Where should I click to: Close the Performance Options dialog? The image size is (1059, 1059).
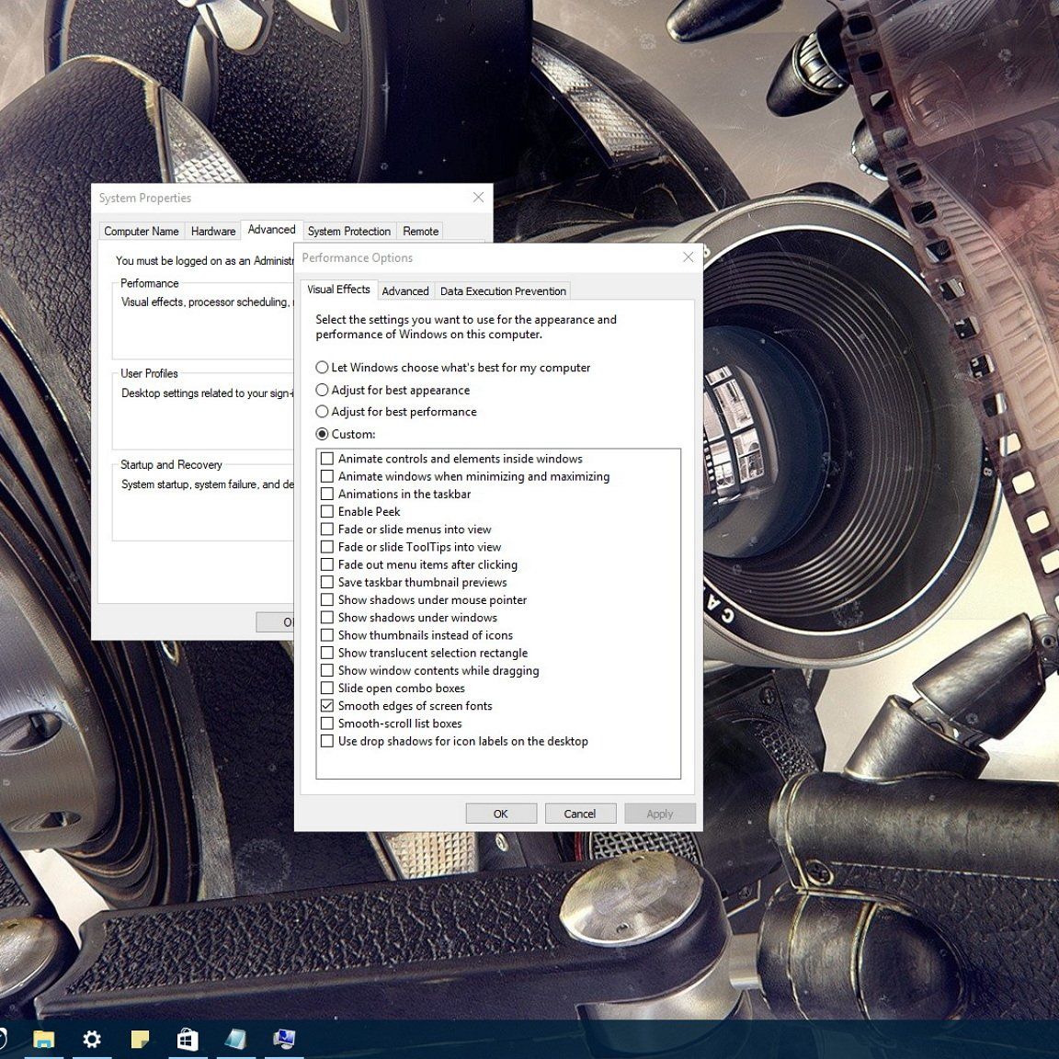tap(689, 257)
